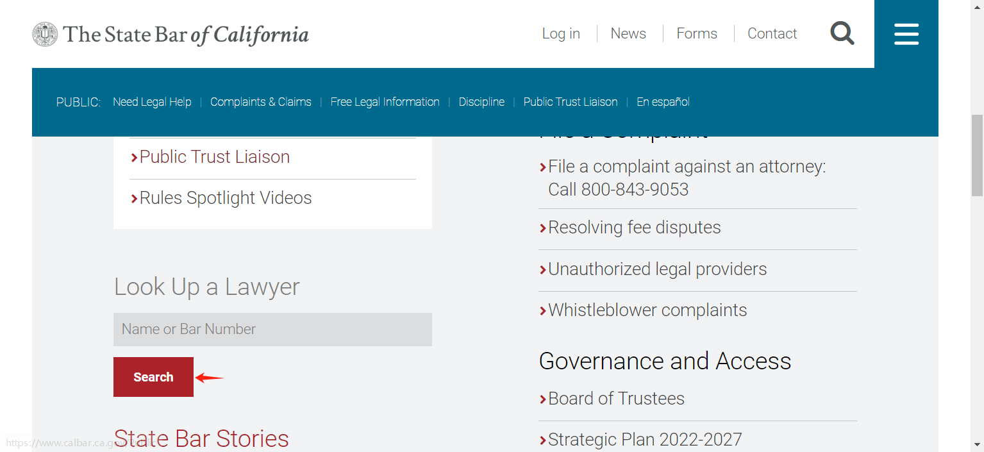Open File a complaint against an attorney link
The width and height of the screenshot is (984, 452).
687,178
